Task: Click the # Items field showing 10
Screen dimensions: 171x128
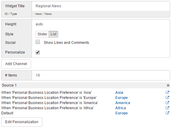Action: (101, 75)
